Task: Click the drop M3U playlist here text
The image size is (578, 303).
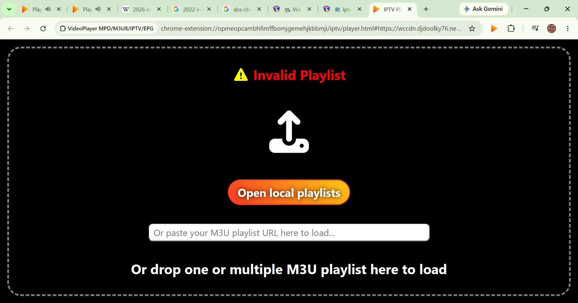Action: (289, 269)
